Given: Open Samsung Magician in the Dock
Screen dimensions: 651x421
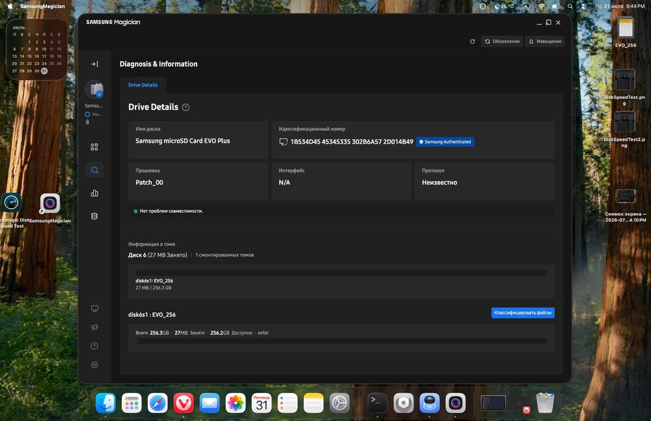Looking at the screenshot, I should point(456,403).
